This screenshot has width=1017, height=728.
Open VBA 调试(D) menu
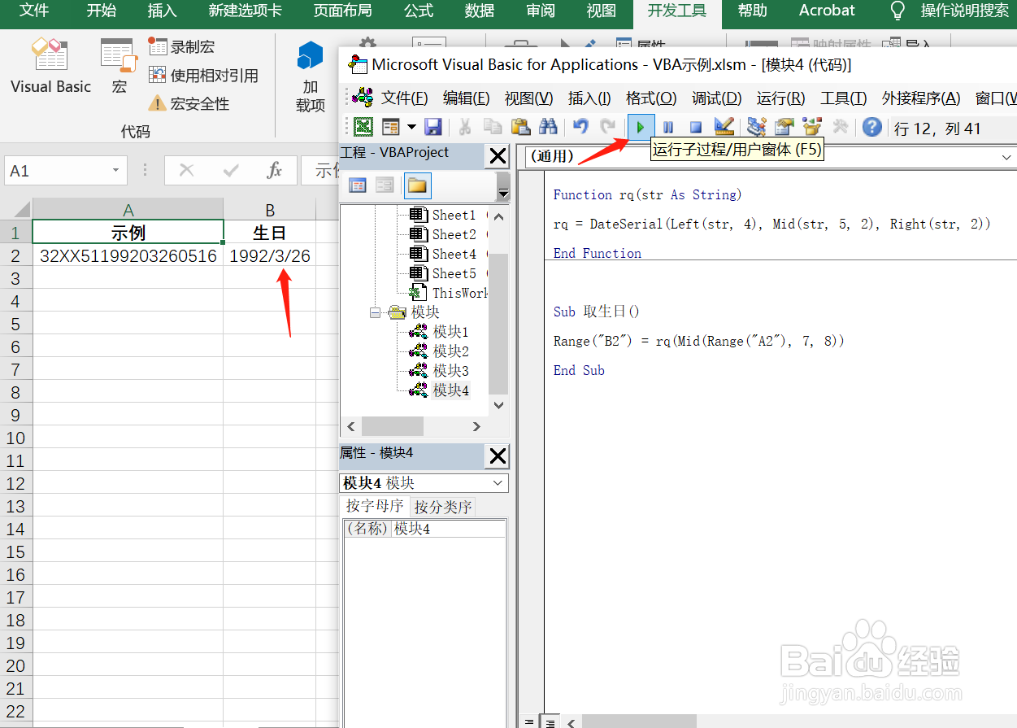pos(716,98)
